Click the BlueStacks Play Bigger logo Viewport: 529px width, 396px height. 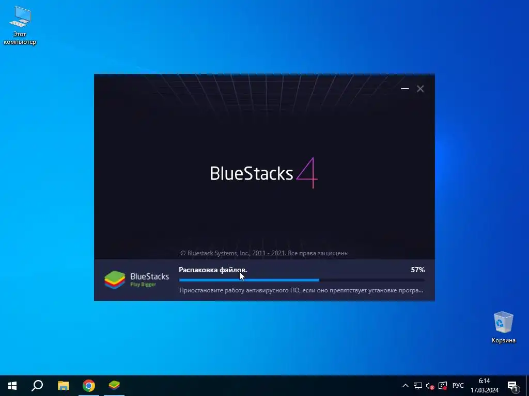click(x=136, y=280)
